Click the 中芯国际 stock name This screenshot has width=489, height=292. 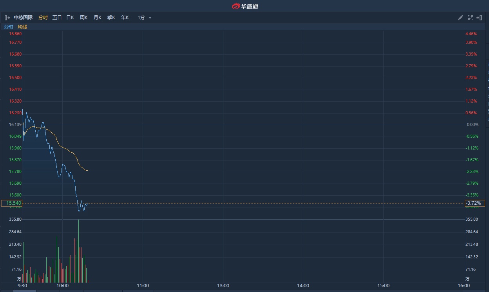[x=23, y=18]
